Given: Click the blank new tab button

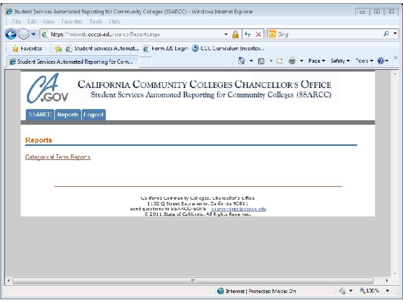Looking at the screenshot, I should [x=145, y=62].
